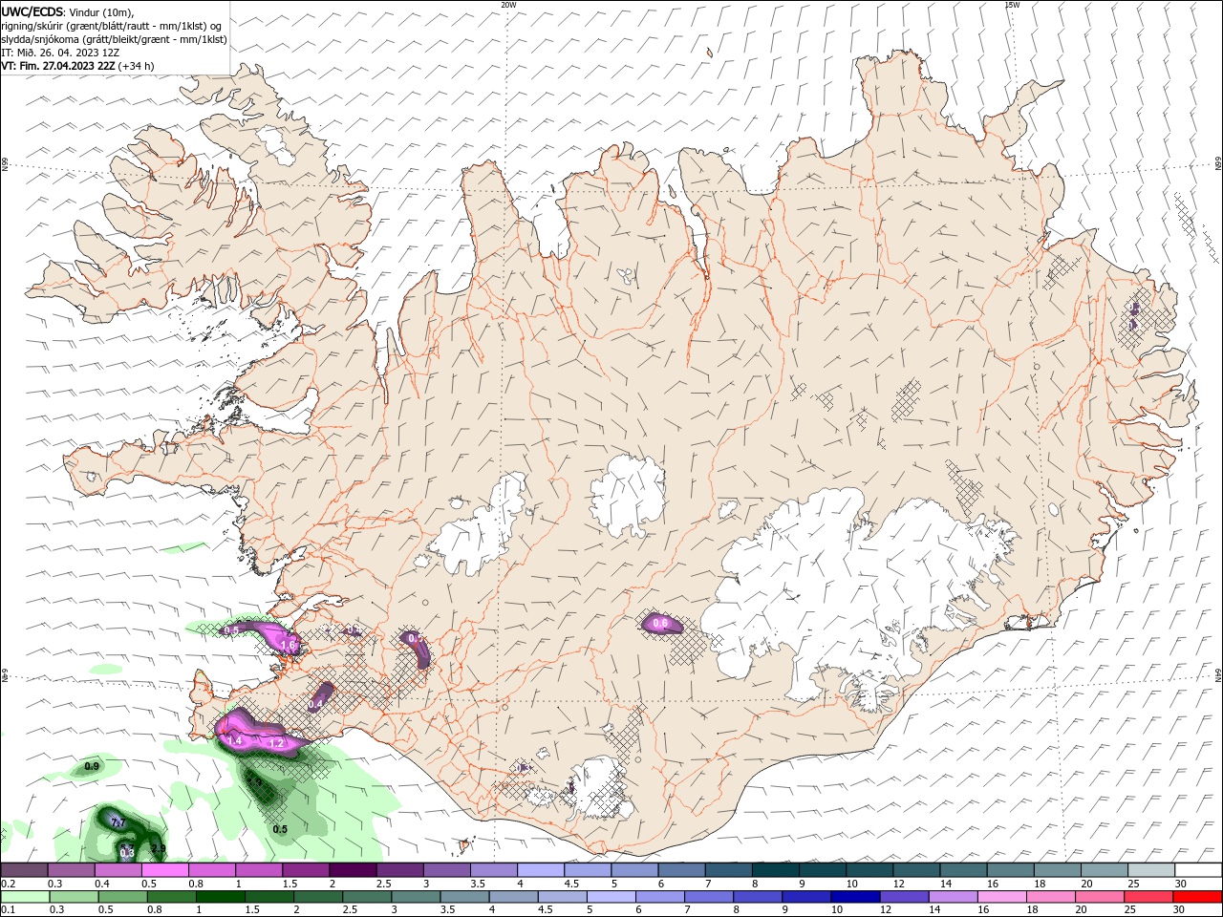The height and width of the screenshot is (917, 1223).
Task: Click the white 30 swatch in the upper legend row
Action: pyautogui.click(x=1198, y=870)
